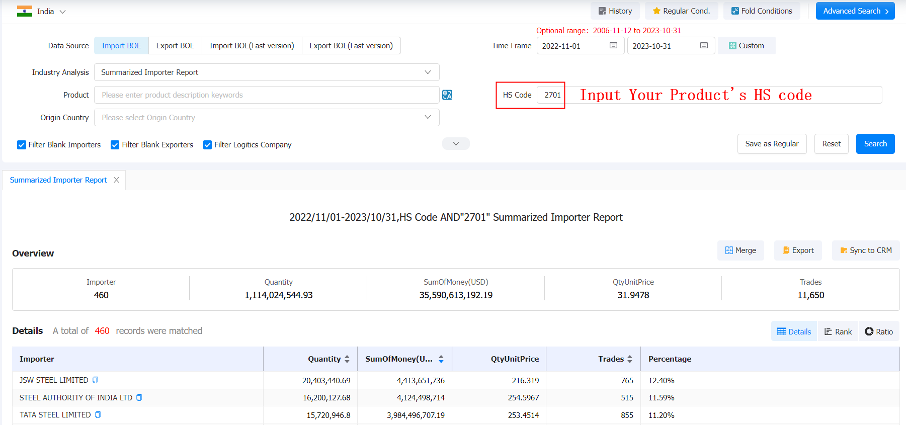The width and height of the screenshot is (906, 425).
Task: Click the 20,403,440.69 quantity cell
Action: tap(326, 381)
